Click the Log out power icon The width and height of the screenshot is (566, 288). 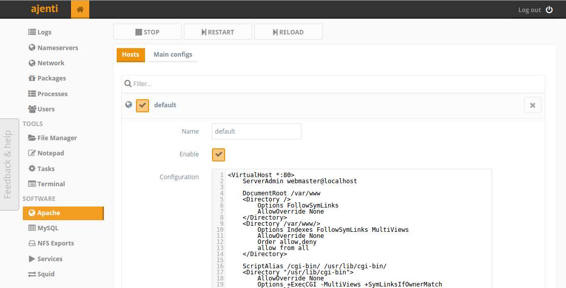click(x=549, y=10)
